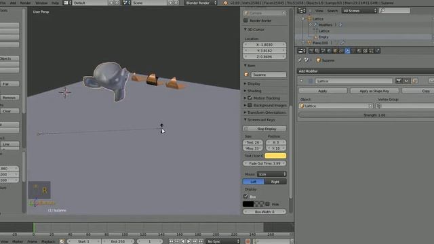Click the Lattice object icon in outliner
This screenshot has width=434, height=244.
[x=310, y=19]
